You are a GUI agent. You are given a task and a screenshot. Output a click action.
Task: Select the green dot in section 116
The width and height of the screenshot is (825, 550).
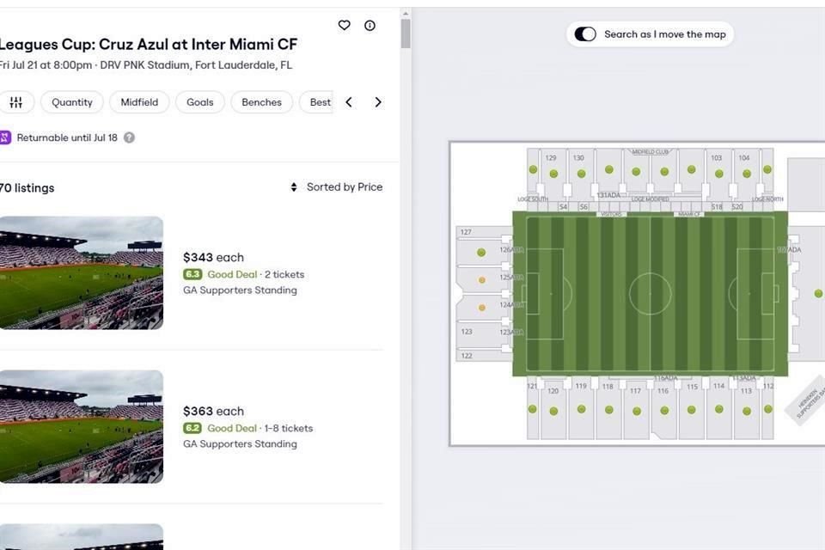[x=664, y=411]
